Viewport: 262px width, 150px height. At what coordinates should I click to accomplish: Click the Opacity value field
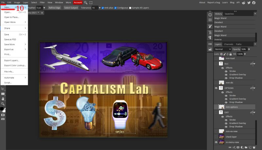point(244,49)
